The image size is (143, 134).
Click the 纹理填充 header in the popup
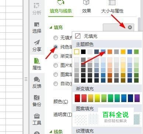coord(85,131)
